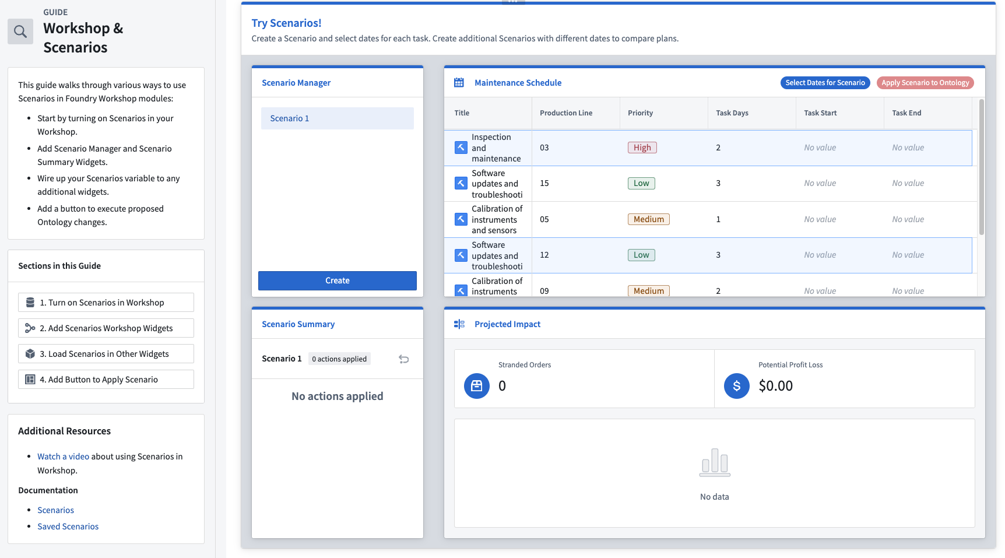Sort by the Priority column header
The image size is (1005, 558).
tap(640, 113)
